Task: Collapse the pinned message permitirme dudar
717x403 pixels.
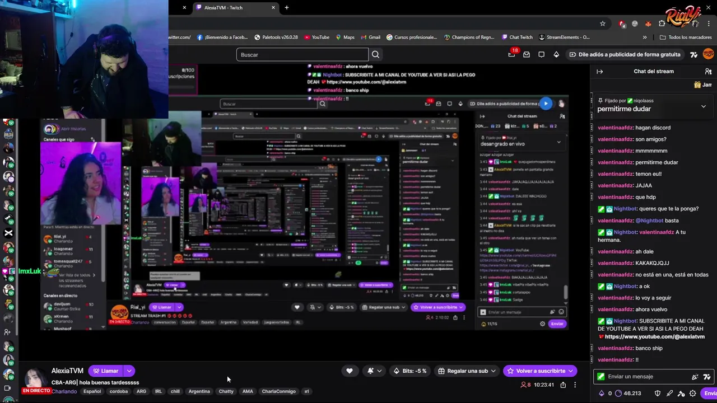Action: click(704, 106)
